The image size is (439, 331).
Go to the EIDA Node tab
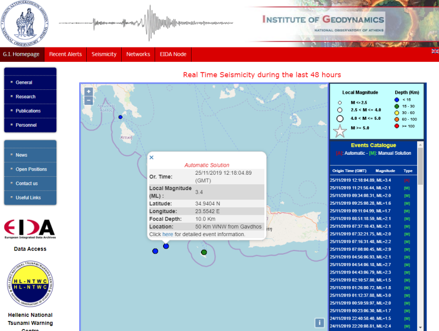(x=173, y=54)
